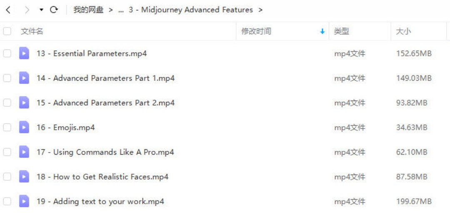The width and height of the screenshot is (450, 217).
Task: Click the video icon for 19 - Adding text
Action: coord(24,201)
